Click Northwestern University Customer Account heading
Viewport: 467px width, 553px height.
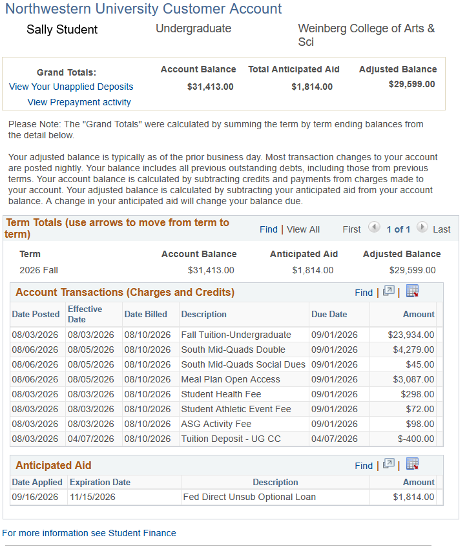coord(143,9)
